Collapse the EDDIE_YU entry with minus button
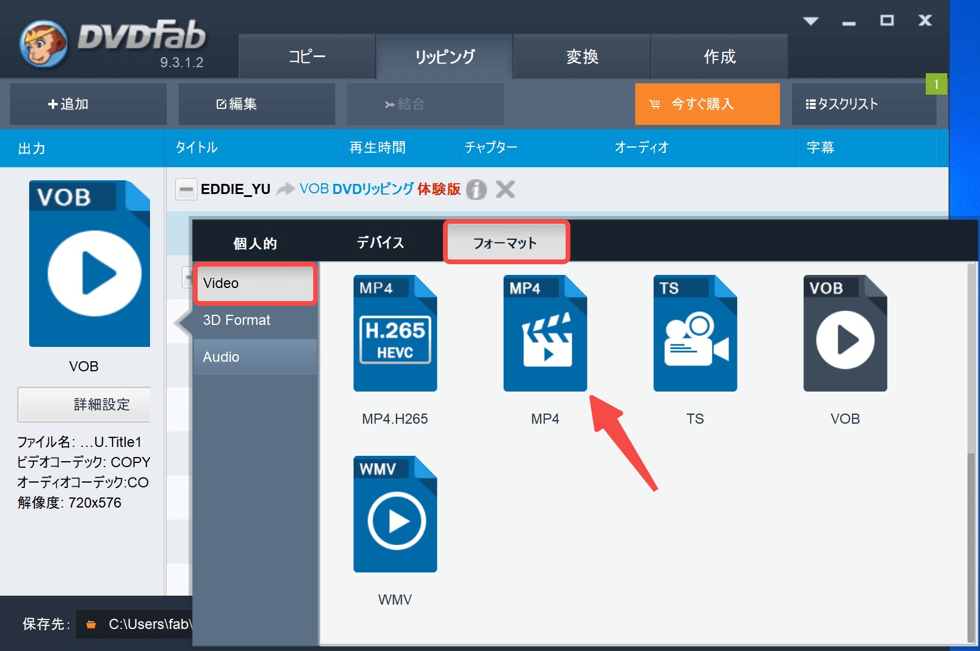980x651 pixels. [x=186, y=190]
